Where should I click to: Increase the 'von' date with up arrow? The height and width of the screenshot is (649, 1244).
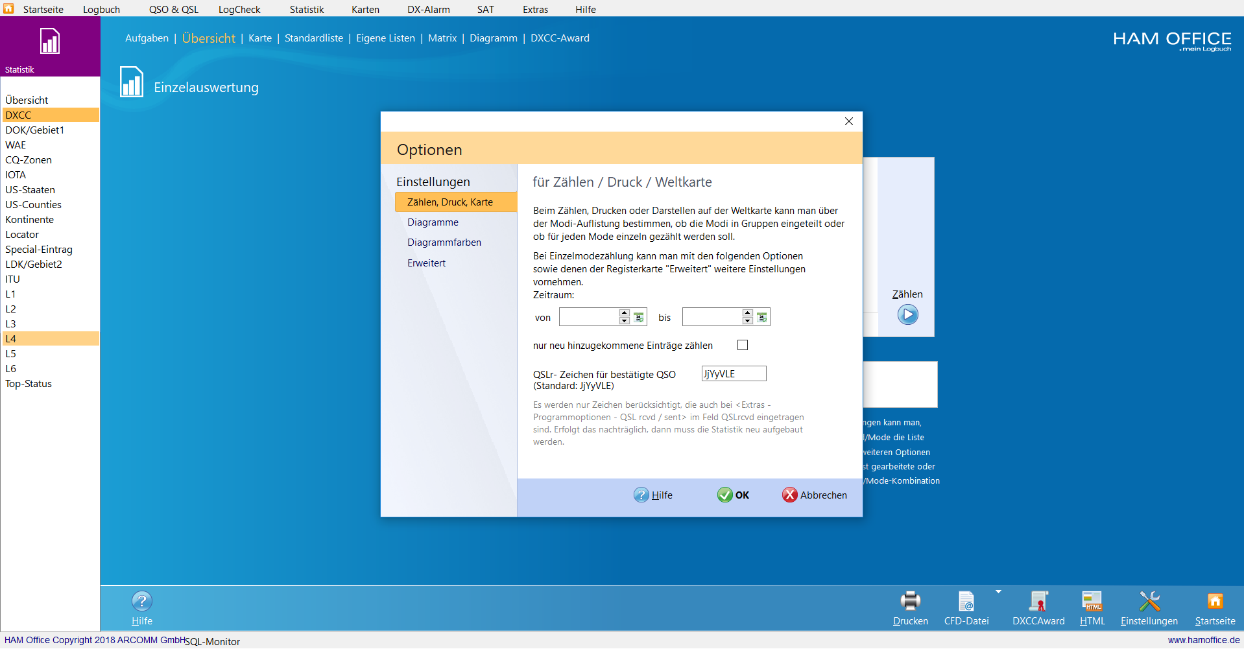(x=624, y=313)
